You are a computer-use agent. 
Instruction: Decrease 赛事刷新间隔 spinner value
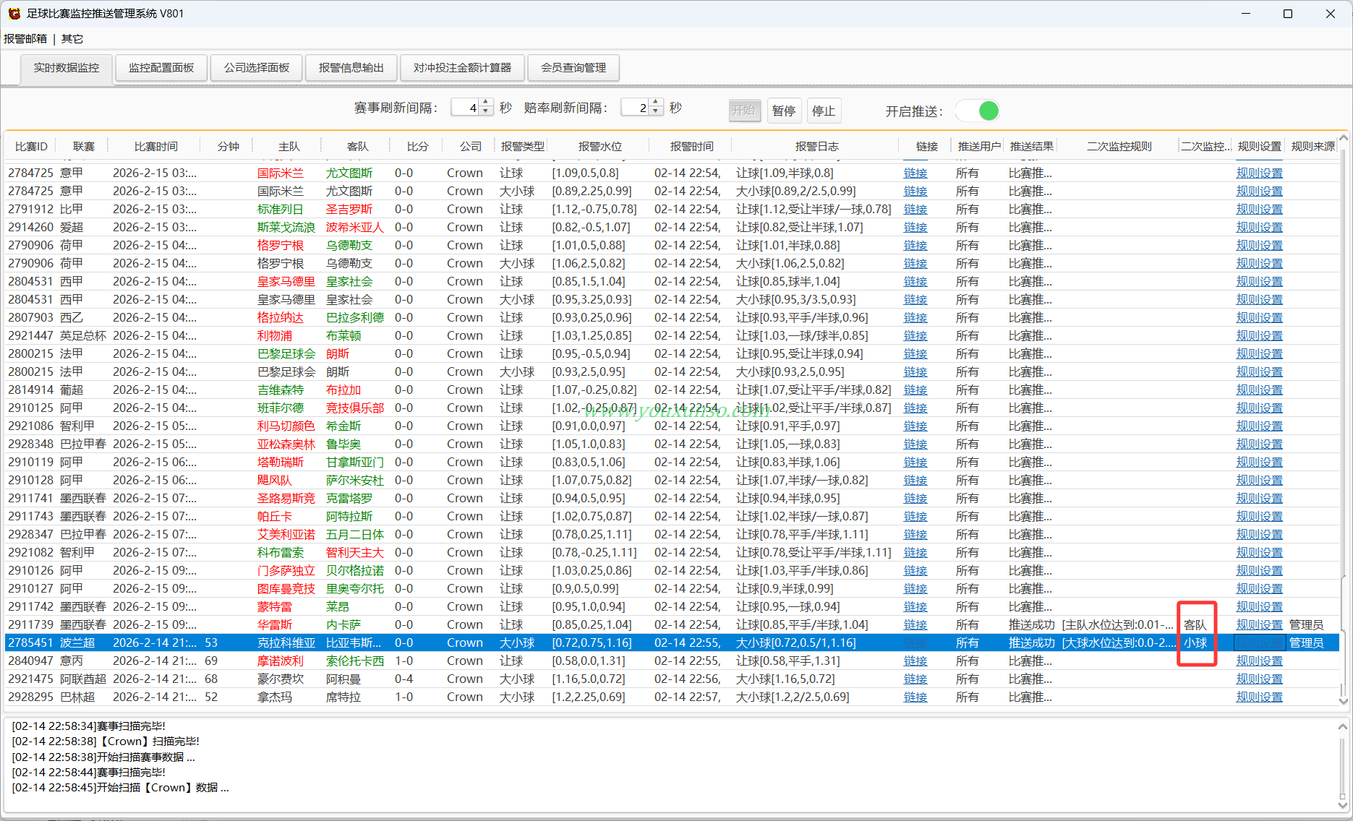coord(486,111)
